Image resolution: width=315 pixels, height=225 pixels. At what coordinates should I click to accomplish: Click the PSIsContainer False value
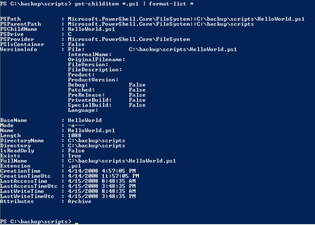pos(76,44)
